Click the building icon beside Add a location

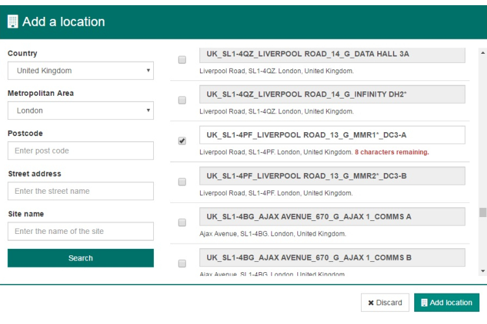[x=12, y=21]
